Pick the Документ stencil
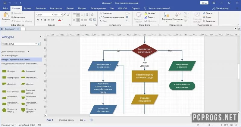Screen dimensions: 241x127 coord(4,84)
